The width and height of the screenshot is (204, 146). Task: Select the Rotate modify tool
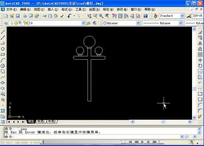coord(200,66)
